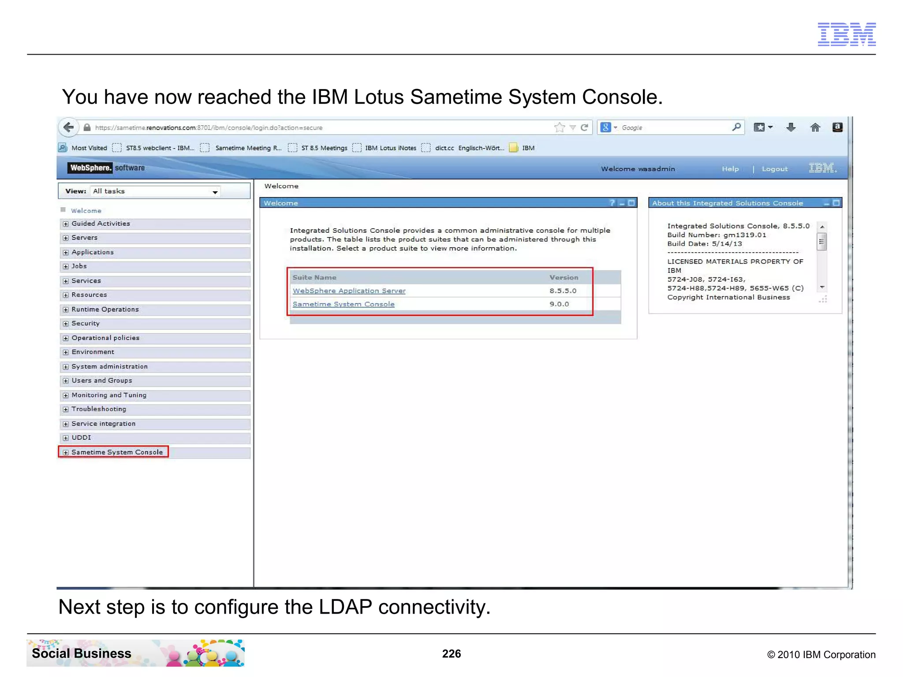The height and width of the screenshot is (677, 903).
Task: Expand the Operational policies node
Action: [x=66, y=338]
